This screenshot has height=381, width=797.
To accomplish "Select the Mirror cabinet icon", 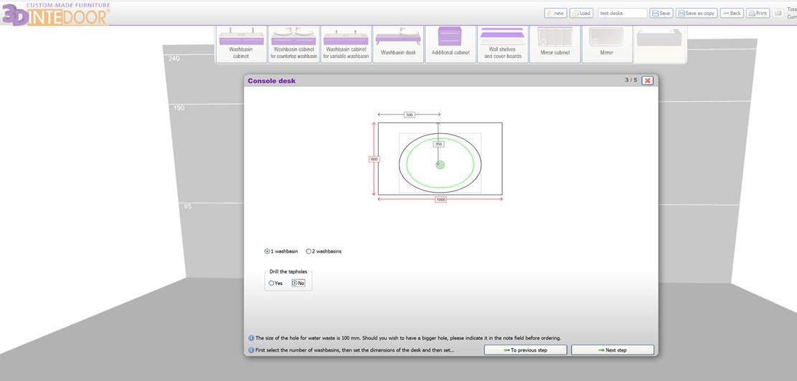I will coord(555,44).
